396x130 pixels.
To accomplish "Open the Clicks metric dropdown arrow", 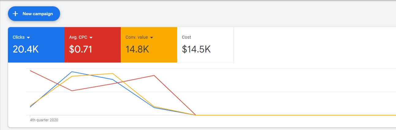I will click(x=29, y=38).
